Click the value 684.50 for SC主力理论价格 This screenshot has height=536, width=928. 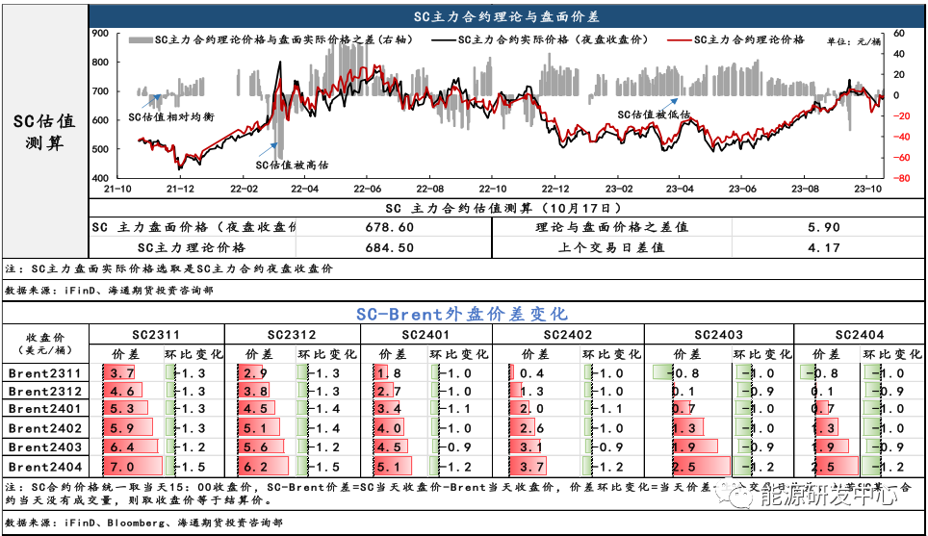(x=390, y=248)
